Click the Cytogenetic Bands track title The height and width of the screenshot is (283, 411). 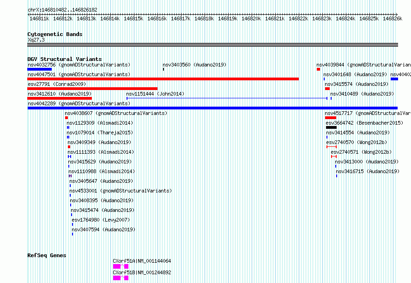55,34
